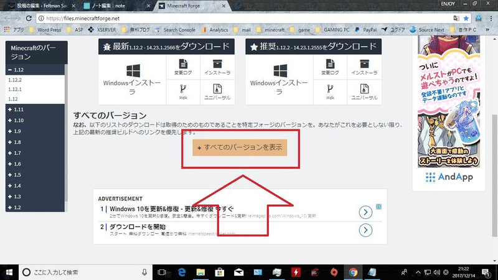Click the version sidebar scrollbar
498x280 pixels.
(x=66, y=133)
